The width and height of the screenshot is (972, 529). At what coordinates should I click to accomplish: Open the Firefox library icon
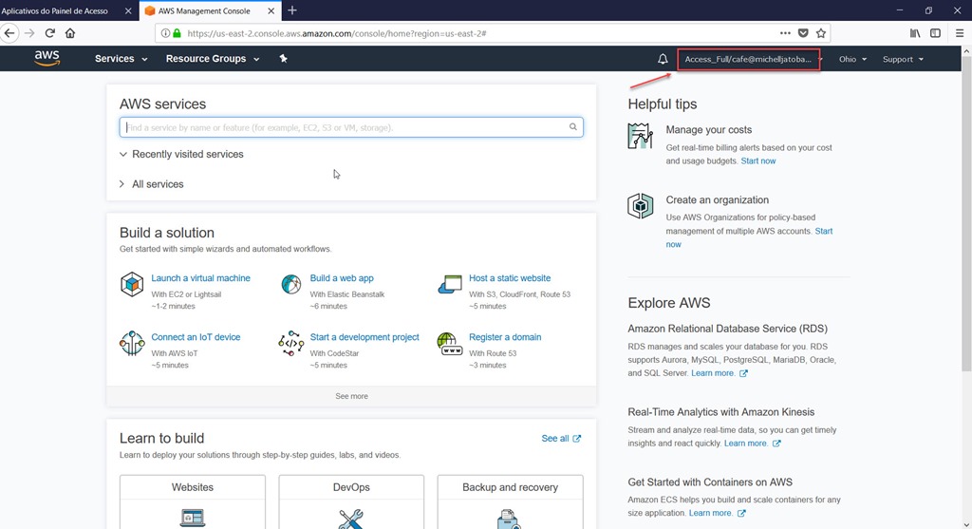tap(915, 33)
